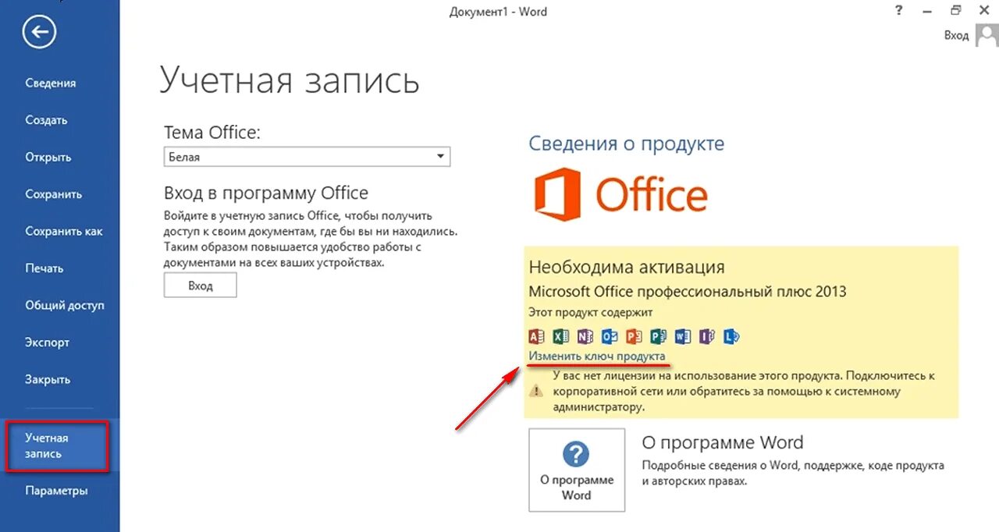Image resolution: width=999 pixels, height=532 pixels.
Task: Click the Word product icon
Action: point(683,336)
